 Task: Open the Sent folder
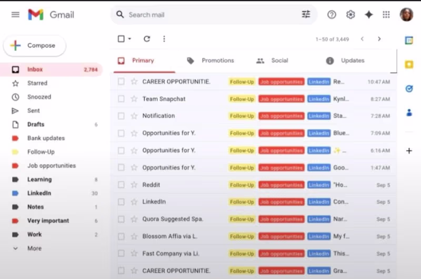point(51,110)
